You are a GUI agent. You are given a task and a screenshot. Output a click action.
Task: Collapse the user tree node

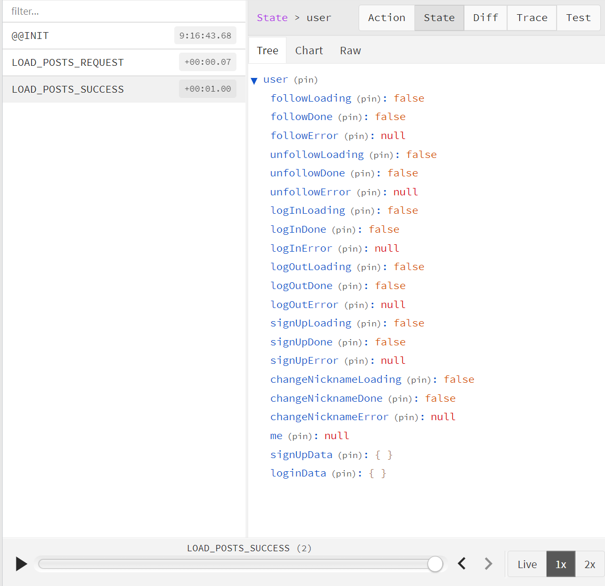[254, 80]
